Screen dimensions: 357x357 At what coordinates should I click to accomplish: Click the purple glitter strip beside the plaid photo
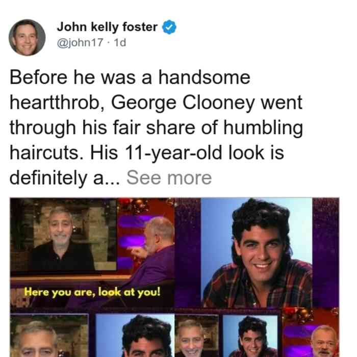click(325, 253)
